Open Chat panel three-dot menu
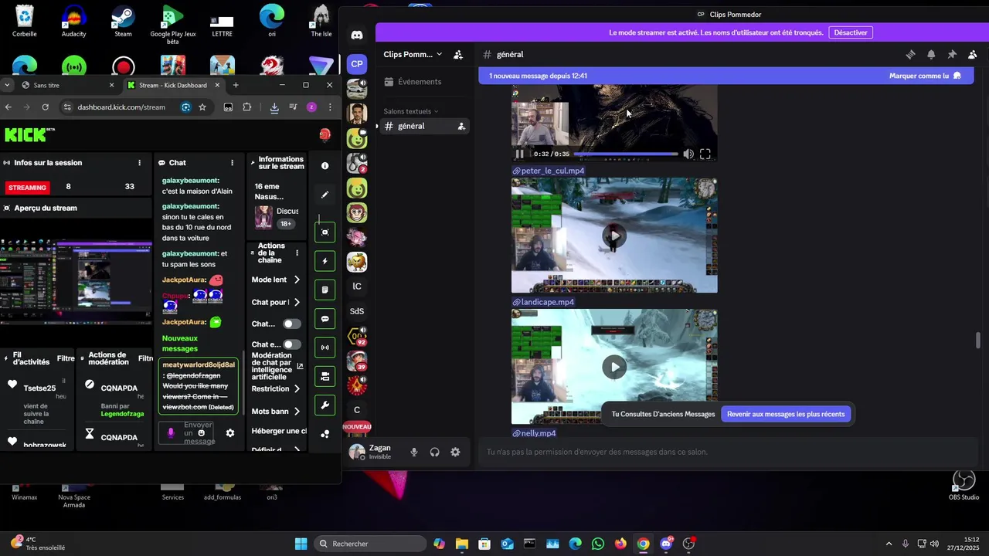The image size is (989, 556). [233, 163]
